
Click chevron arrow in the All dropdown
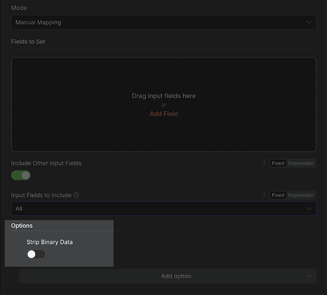coord(309,209)
